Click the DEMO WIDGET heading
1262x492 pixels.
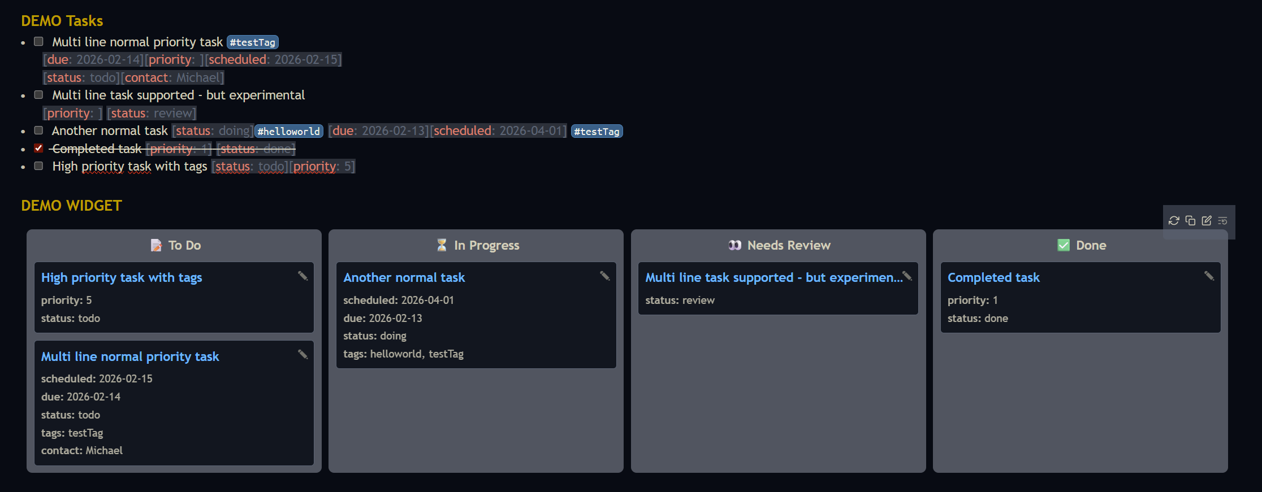tap(71, 206)
